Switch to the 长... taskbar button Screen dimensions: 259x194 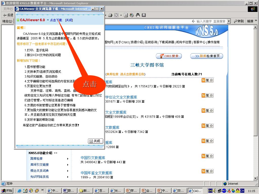click(x=117, y=191)
